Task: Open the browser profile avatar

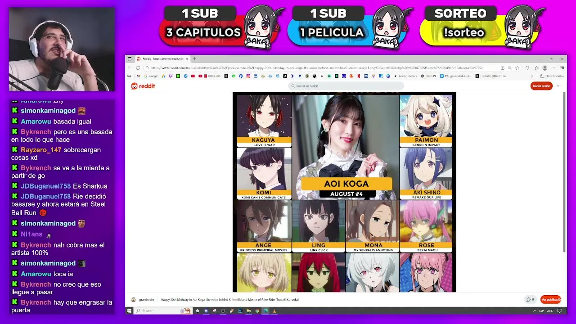Action: coord(545,68)
